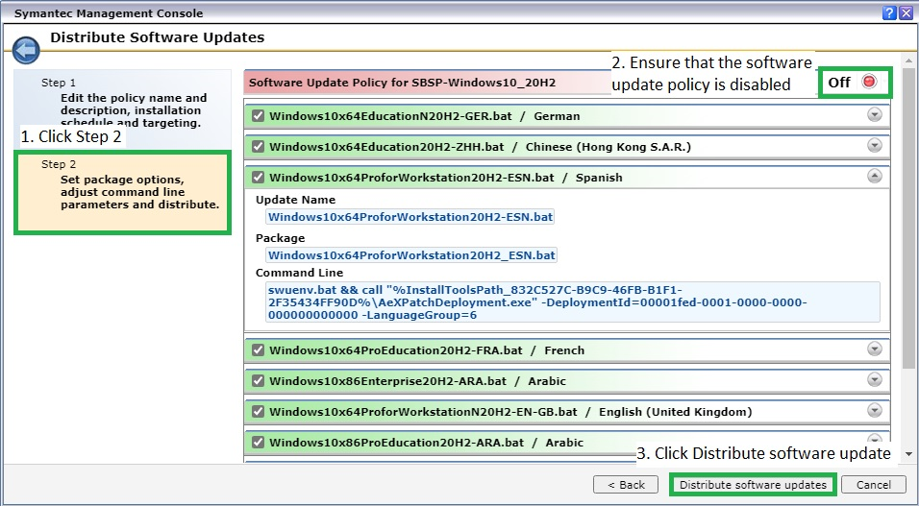Expand the Chinese (Hong Kong S.A.R.) row
Image resolution: width=919 pixels, height=506 pixels.
(875, 145)
